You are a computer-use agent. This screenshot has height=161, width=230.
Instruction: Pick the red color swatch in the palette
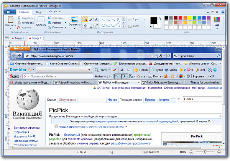click(x=180, y=18)
